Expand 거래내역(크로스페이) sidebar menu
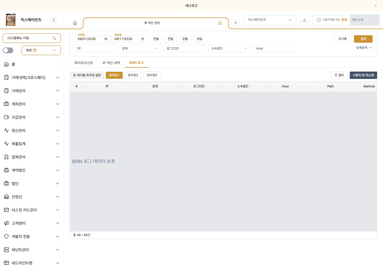Screen dimensions: 383x265 (32, 77)
